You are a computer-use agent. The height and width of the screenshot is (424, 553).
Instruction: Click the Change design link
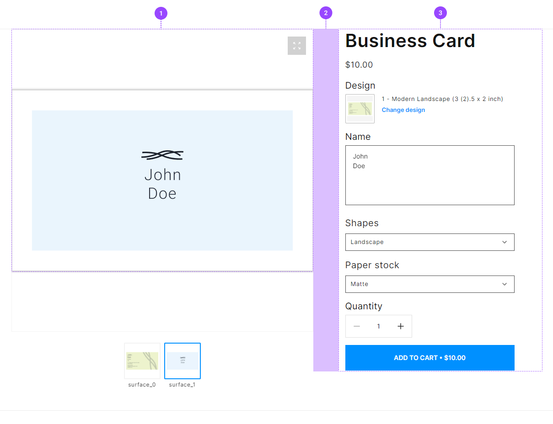click(x=403, y=110)
